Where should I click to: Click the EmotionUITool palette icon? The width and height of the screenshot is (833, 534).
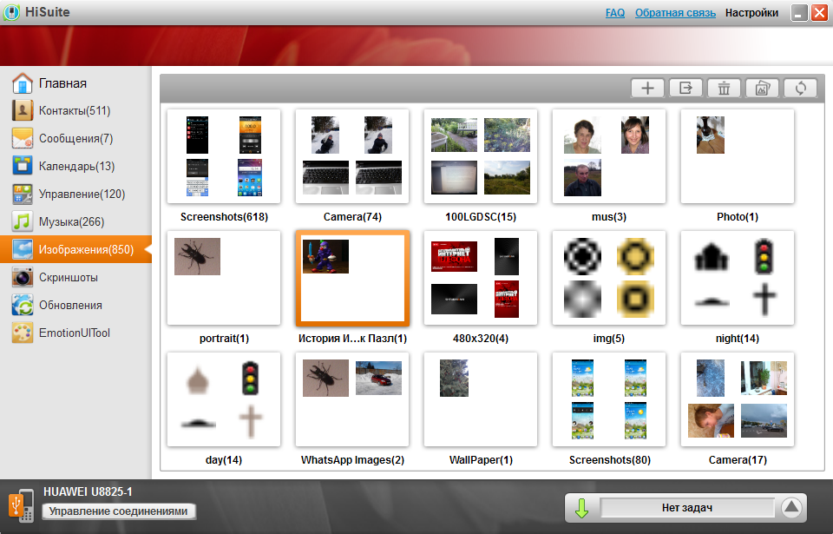tap(23, 333)
